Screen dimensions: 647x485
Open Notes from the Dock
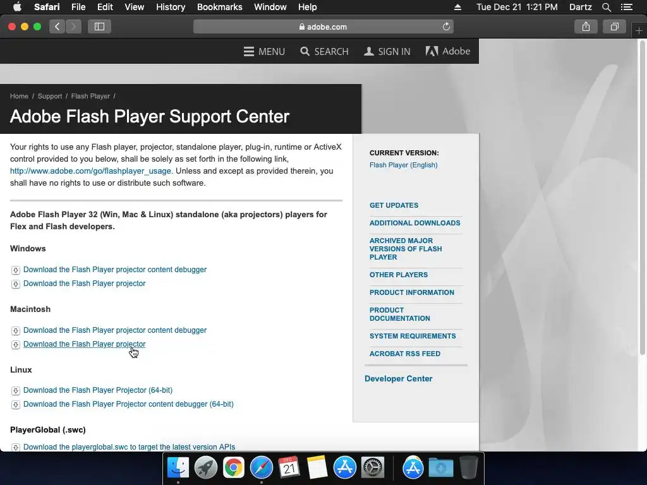tap(317, 468)
